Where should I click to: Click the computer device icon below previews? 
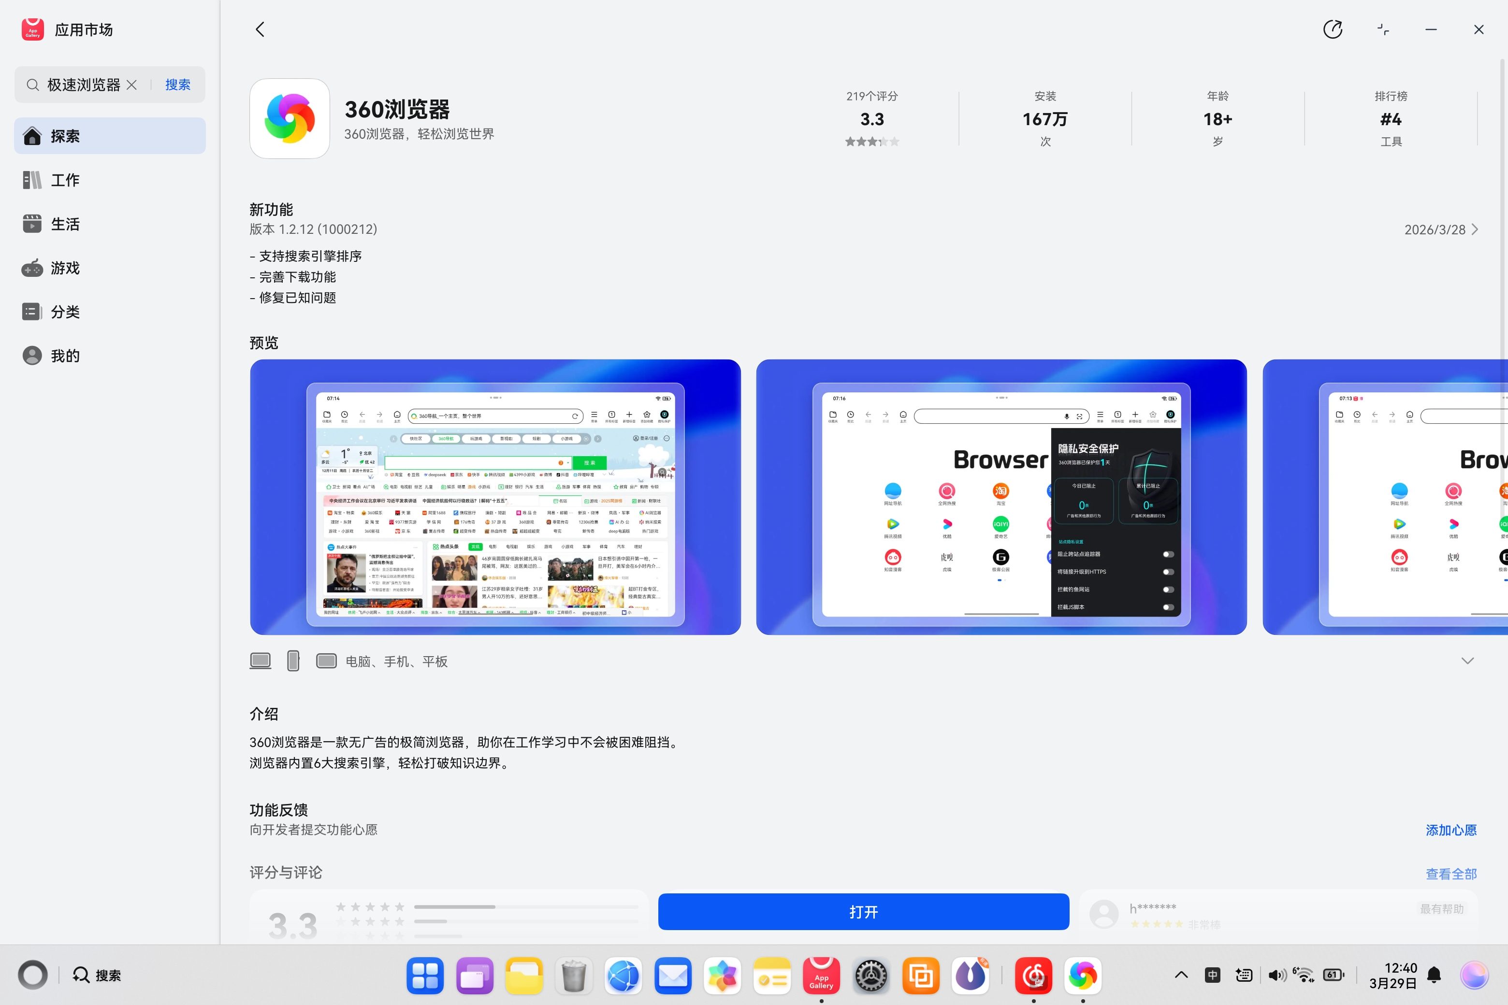click(261, 661)
